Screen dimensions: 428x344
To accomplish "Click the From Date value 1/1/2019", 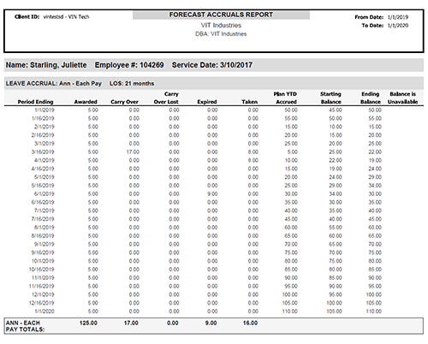I will 398,17.
